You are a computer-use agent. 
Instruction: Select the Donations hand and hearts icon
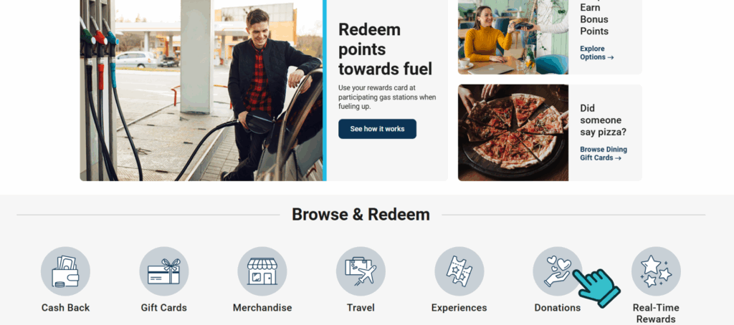[x=558, y=271]
